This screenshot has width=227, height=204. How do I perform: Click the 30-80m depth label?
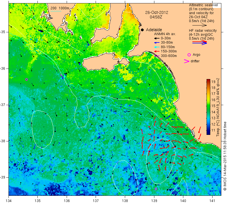(x=167, y=42)
